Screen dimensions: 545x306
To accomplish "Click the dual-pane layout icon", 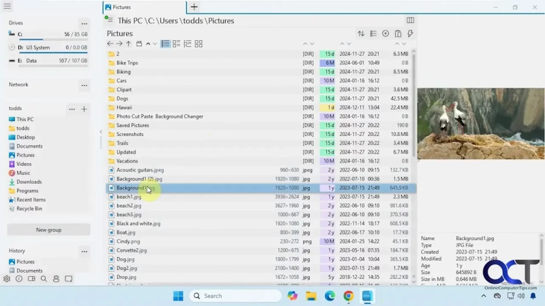I will [x=410, y=20].
